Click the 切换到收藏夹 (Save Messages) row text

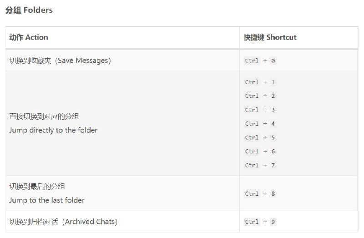click(x=60, y=61)
